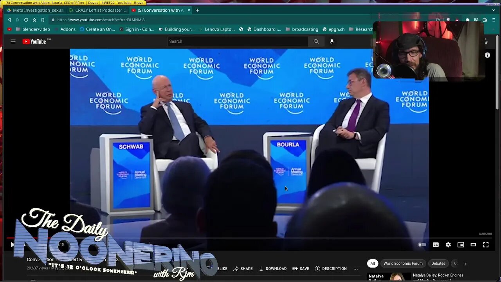Open the Research bookmarks folder
This screenshot has width=501, height=282.
point(360,29)
